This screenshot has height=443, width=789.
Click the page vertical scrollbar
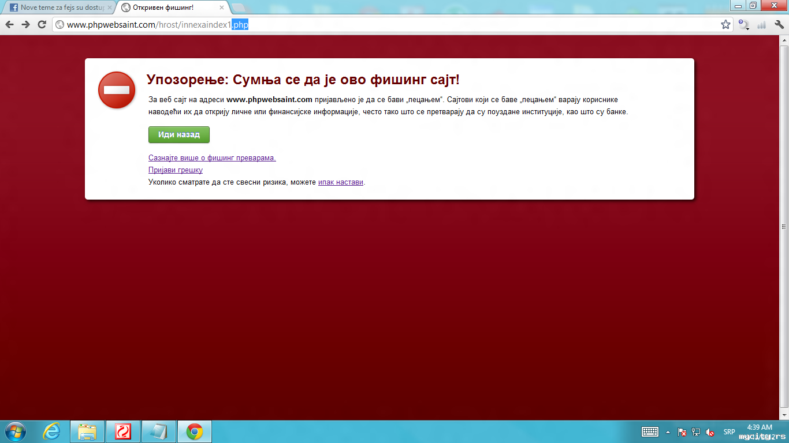coord(784,226)
